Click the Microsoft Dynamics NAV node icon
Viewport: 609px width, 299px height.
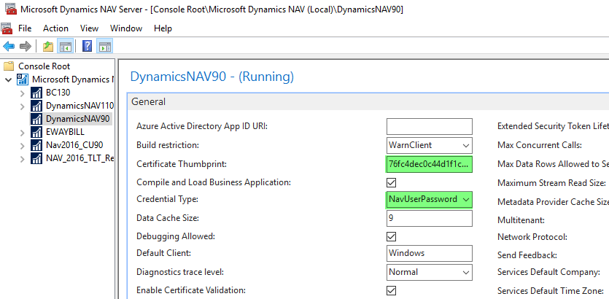tap(22, 79)
